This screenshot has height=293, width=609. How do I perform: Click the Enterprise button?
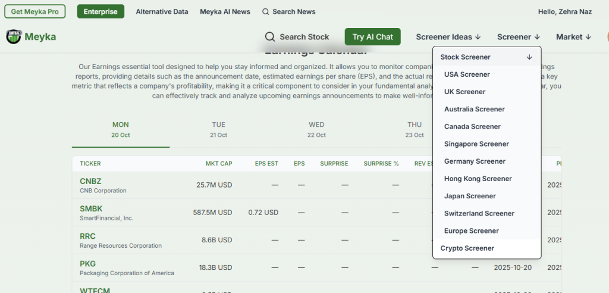click(101, 11)
